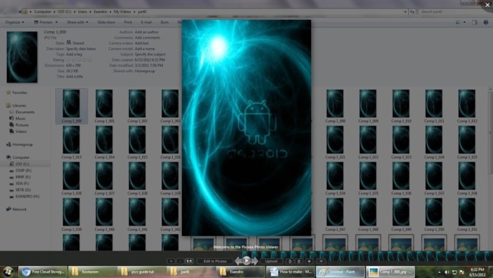This screenshot has height=278, width=493.
Task: Select the Comp 1_048 thumbnail
Action: (x=368, y=215)
